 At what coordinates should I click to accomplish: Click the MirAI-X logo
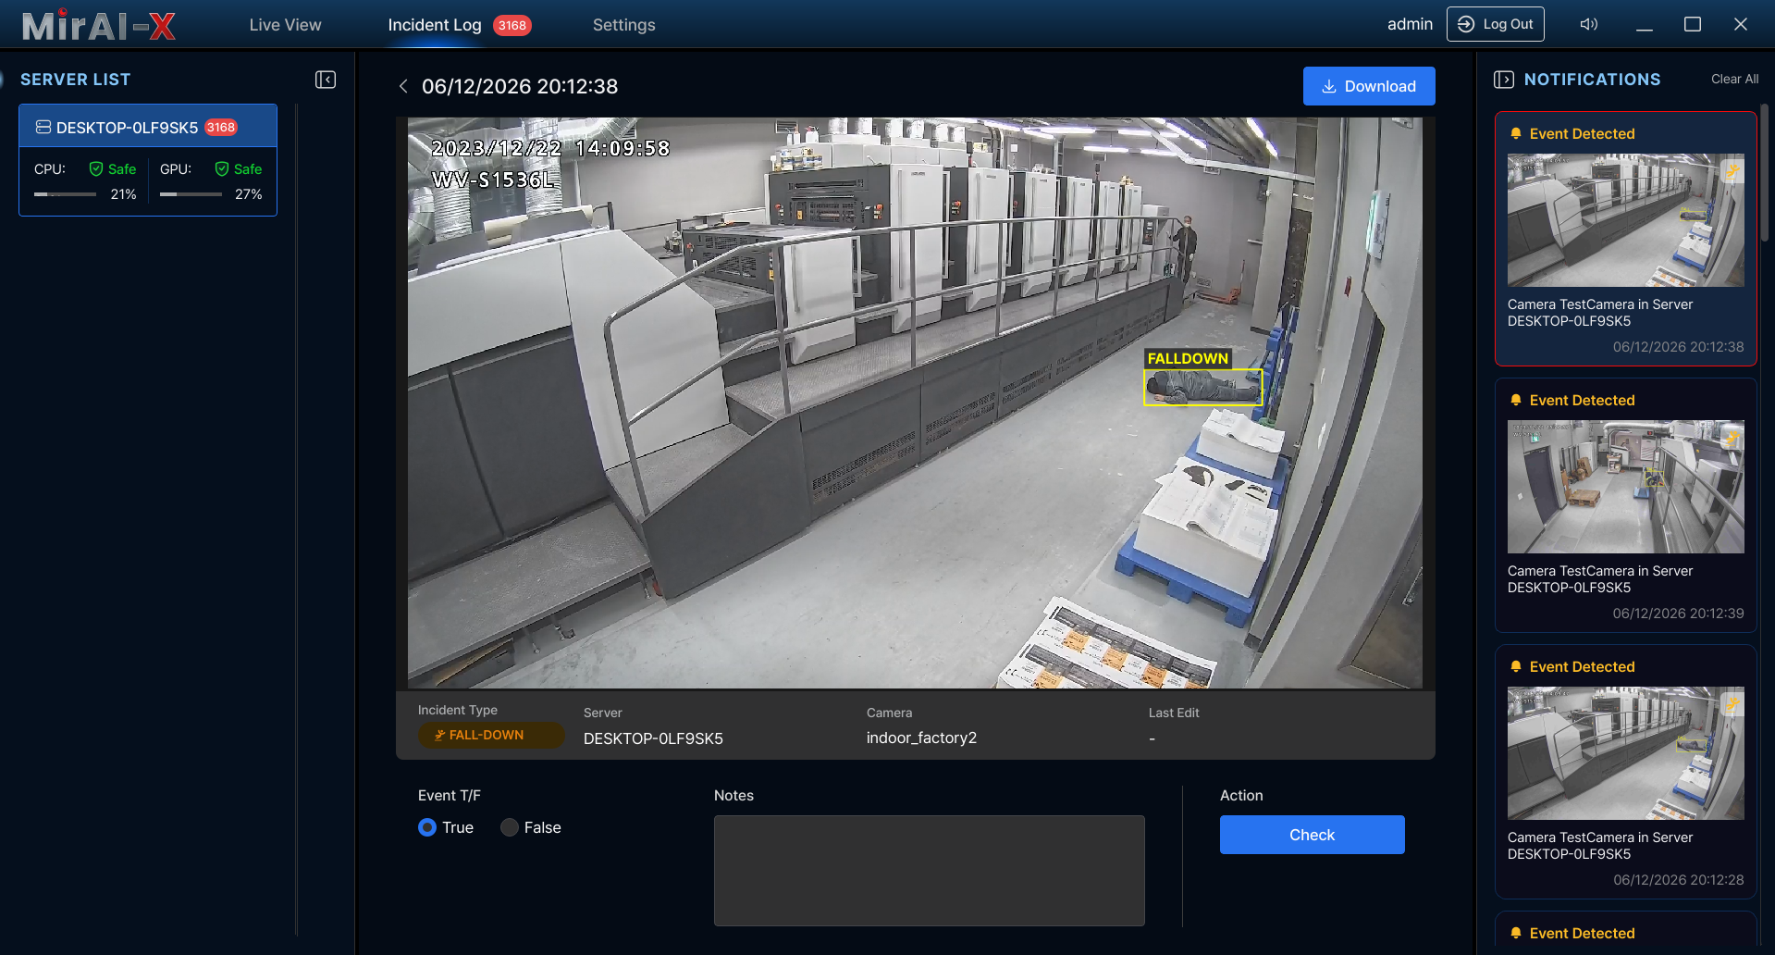tap(98, 25)
